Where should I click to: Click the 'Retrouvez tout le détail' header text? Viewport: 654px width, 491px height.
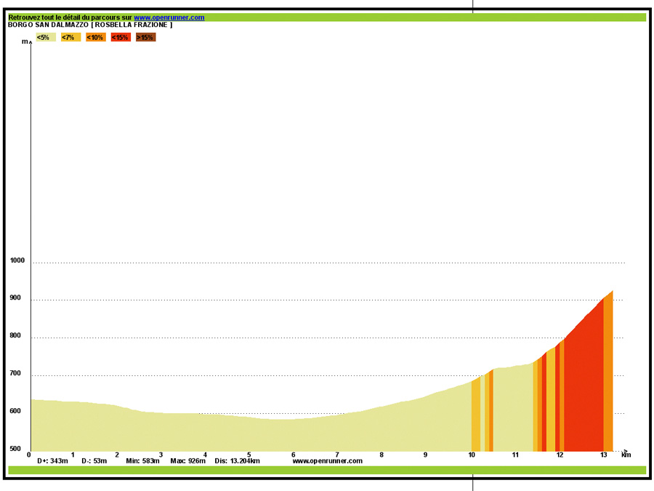click(x=70, y=17)
